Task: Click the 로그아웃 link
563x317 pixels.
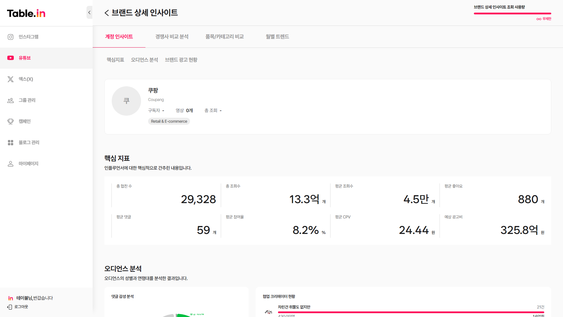Action: (x=21, y=307)
